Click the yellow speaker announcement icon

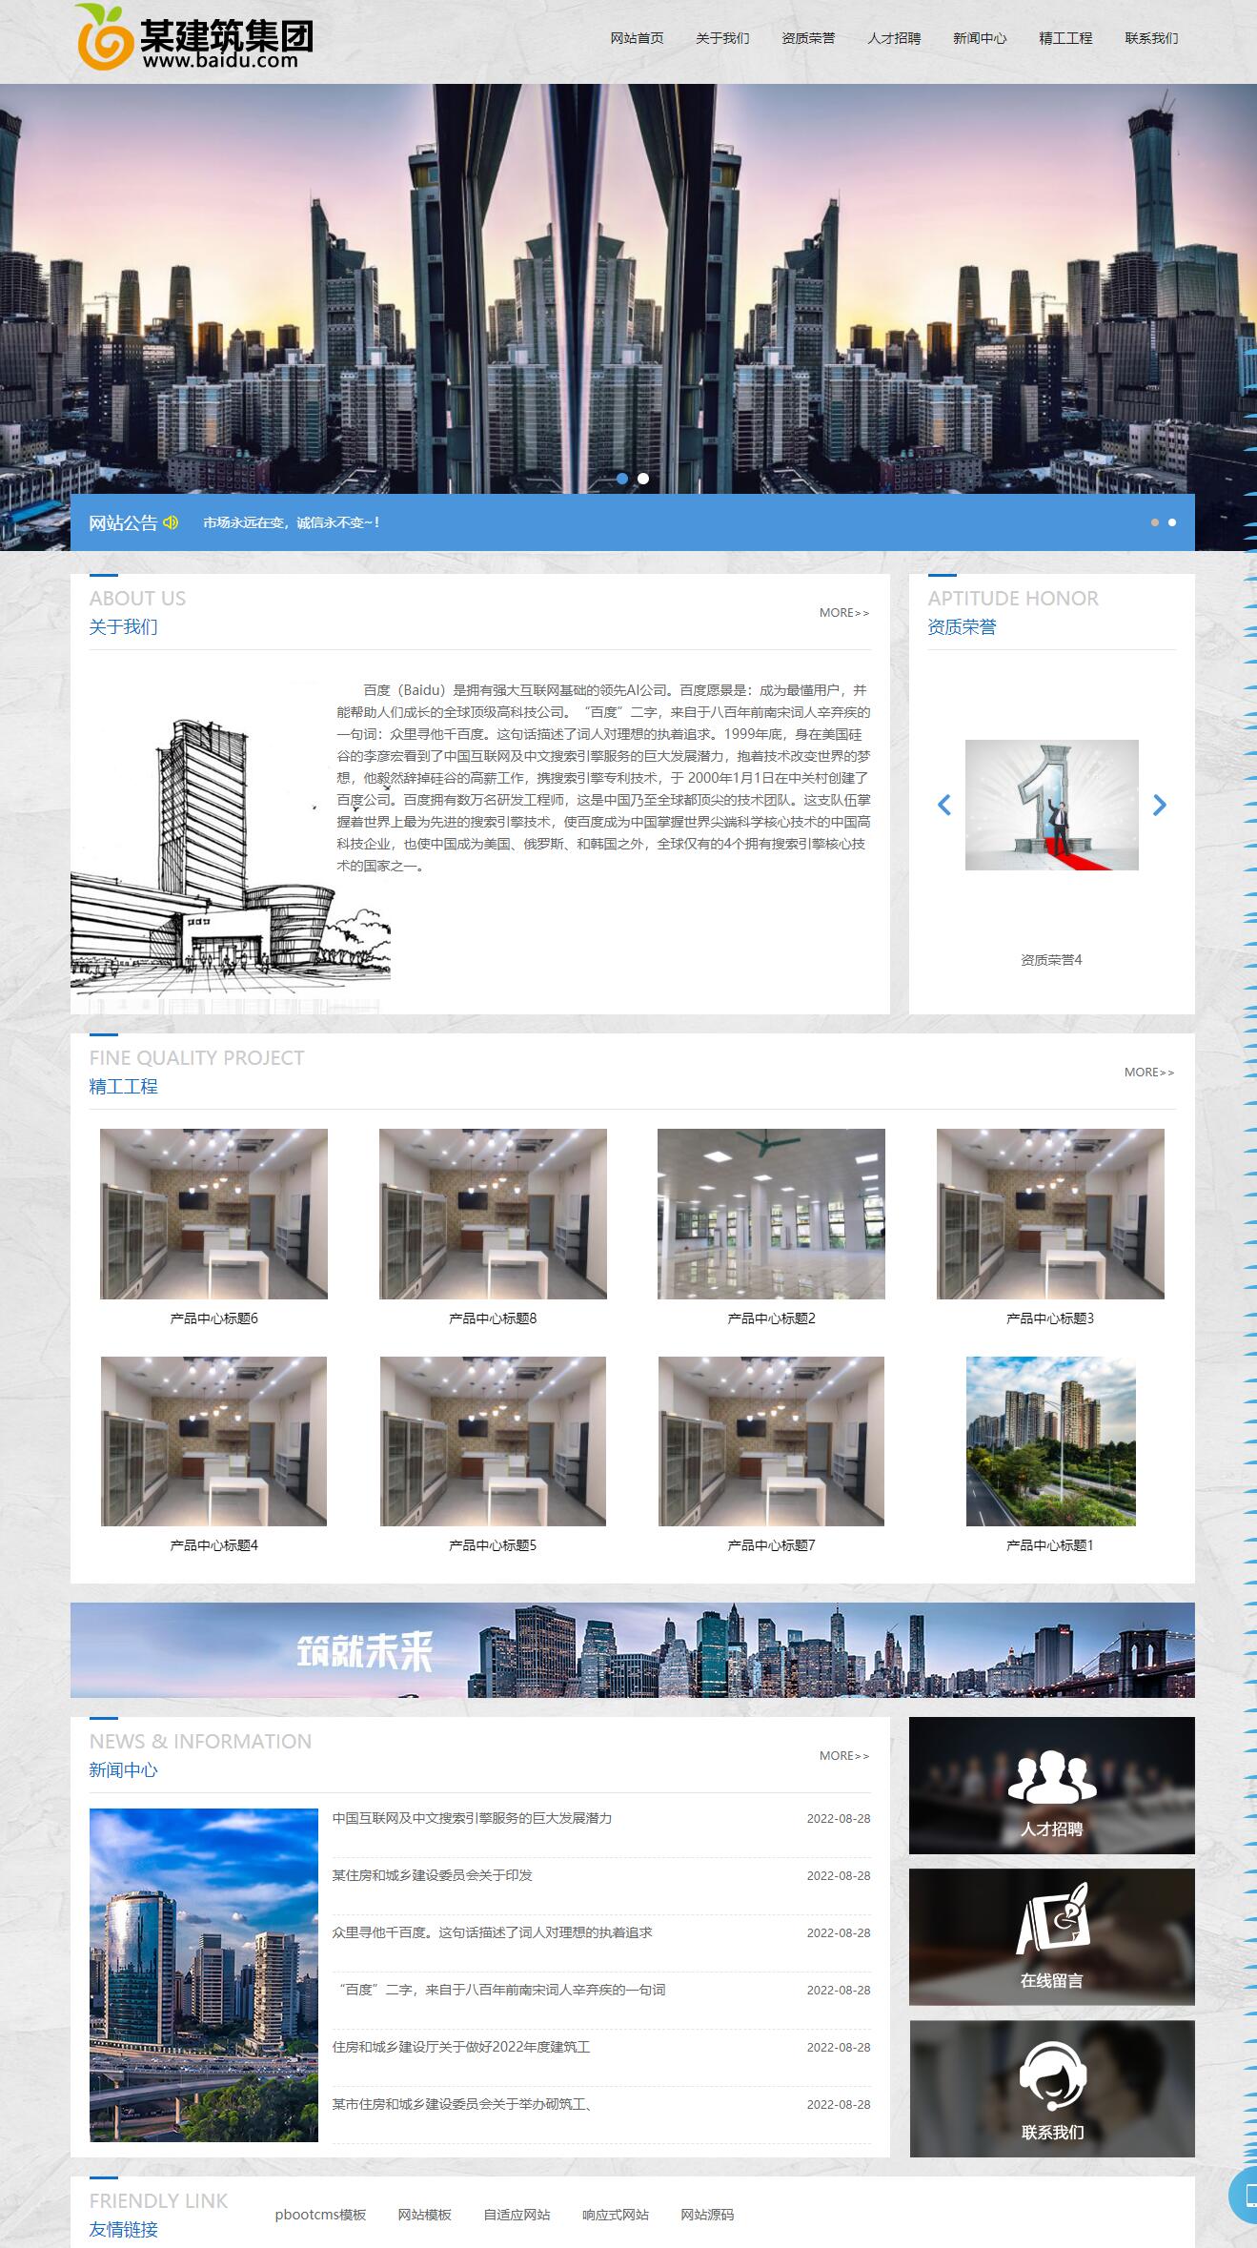[x=171, y=522]
